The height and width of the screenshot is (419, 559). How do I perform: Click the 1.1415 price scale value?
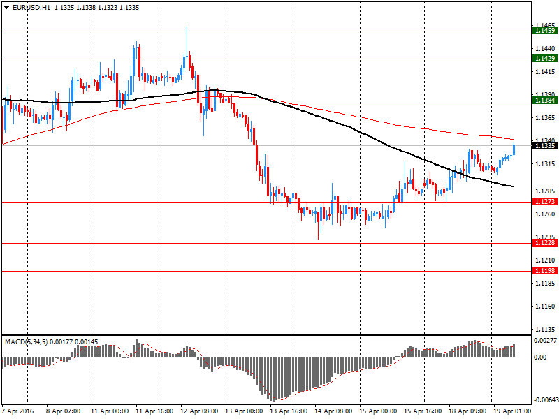[545, 72]
